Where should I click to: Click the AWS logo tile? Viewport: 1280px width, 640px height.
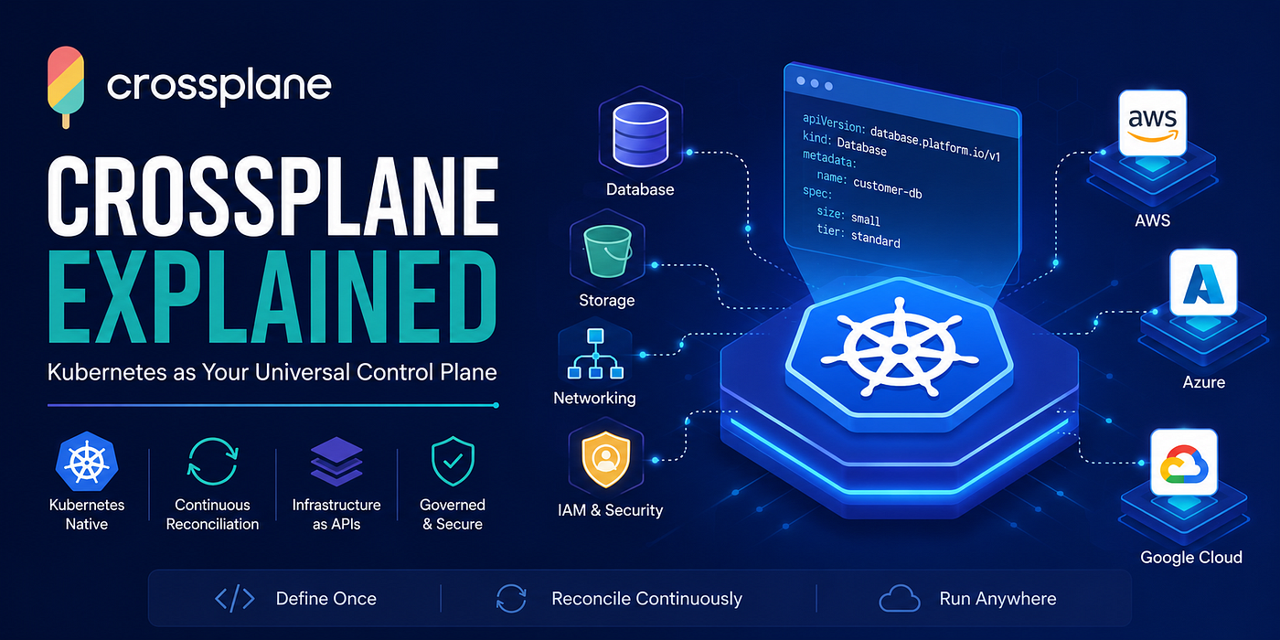[x=1152, y=123]
